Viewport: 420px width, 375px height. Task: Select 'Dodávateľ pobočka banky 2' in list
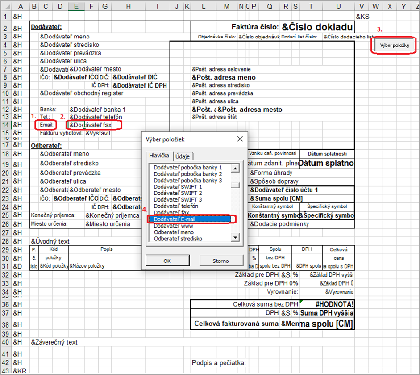(188, 174)
